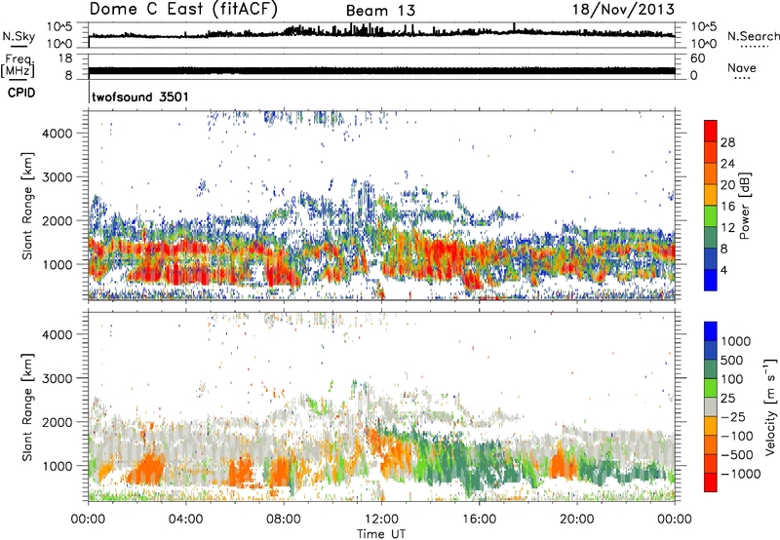780x540 pixels.
Task: Click the '-100' velocity colorbar tick label
Action: click(737, 436)
